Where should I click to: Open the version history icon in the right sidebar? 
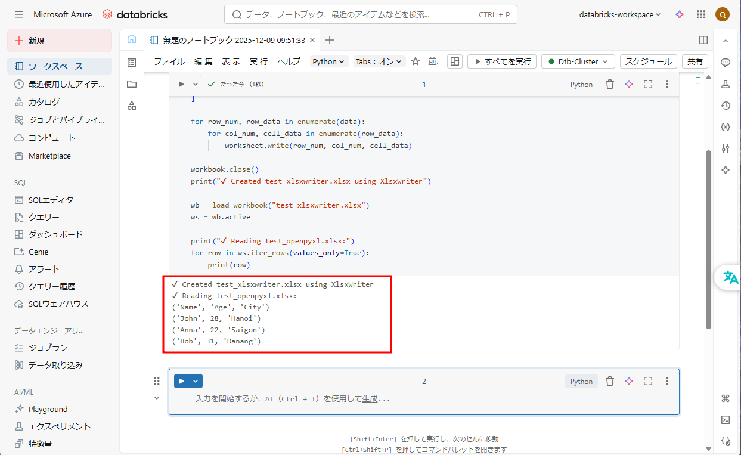coord(726,106)
